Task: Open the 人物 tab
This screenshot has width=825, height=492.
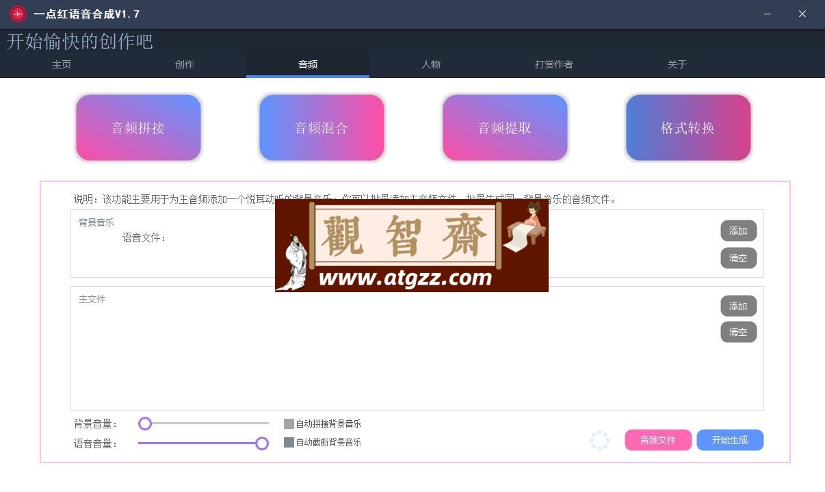Action: [x=431, y=64]
